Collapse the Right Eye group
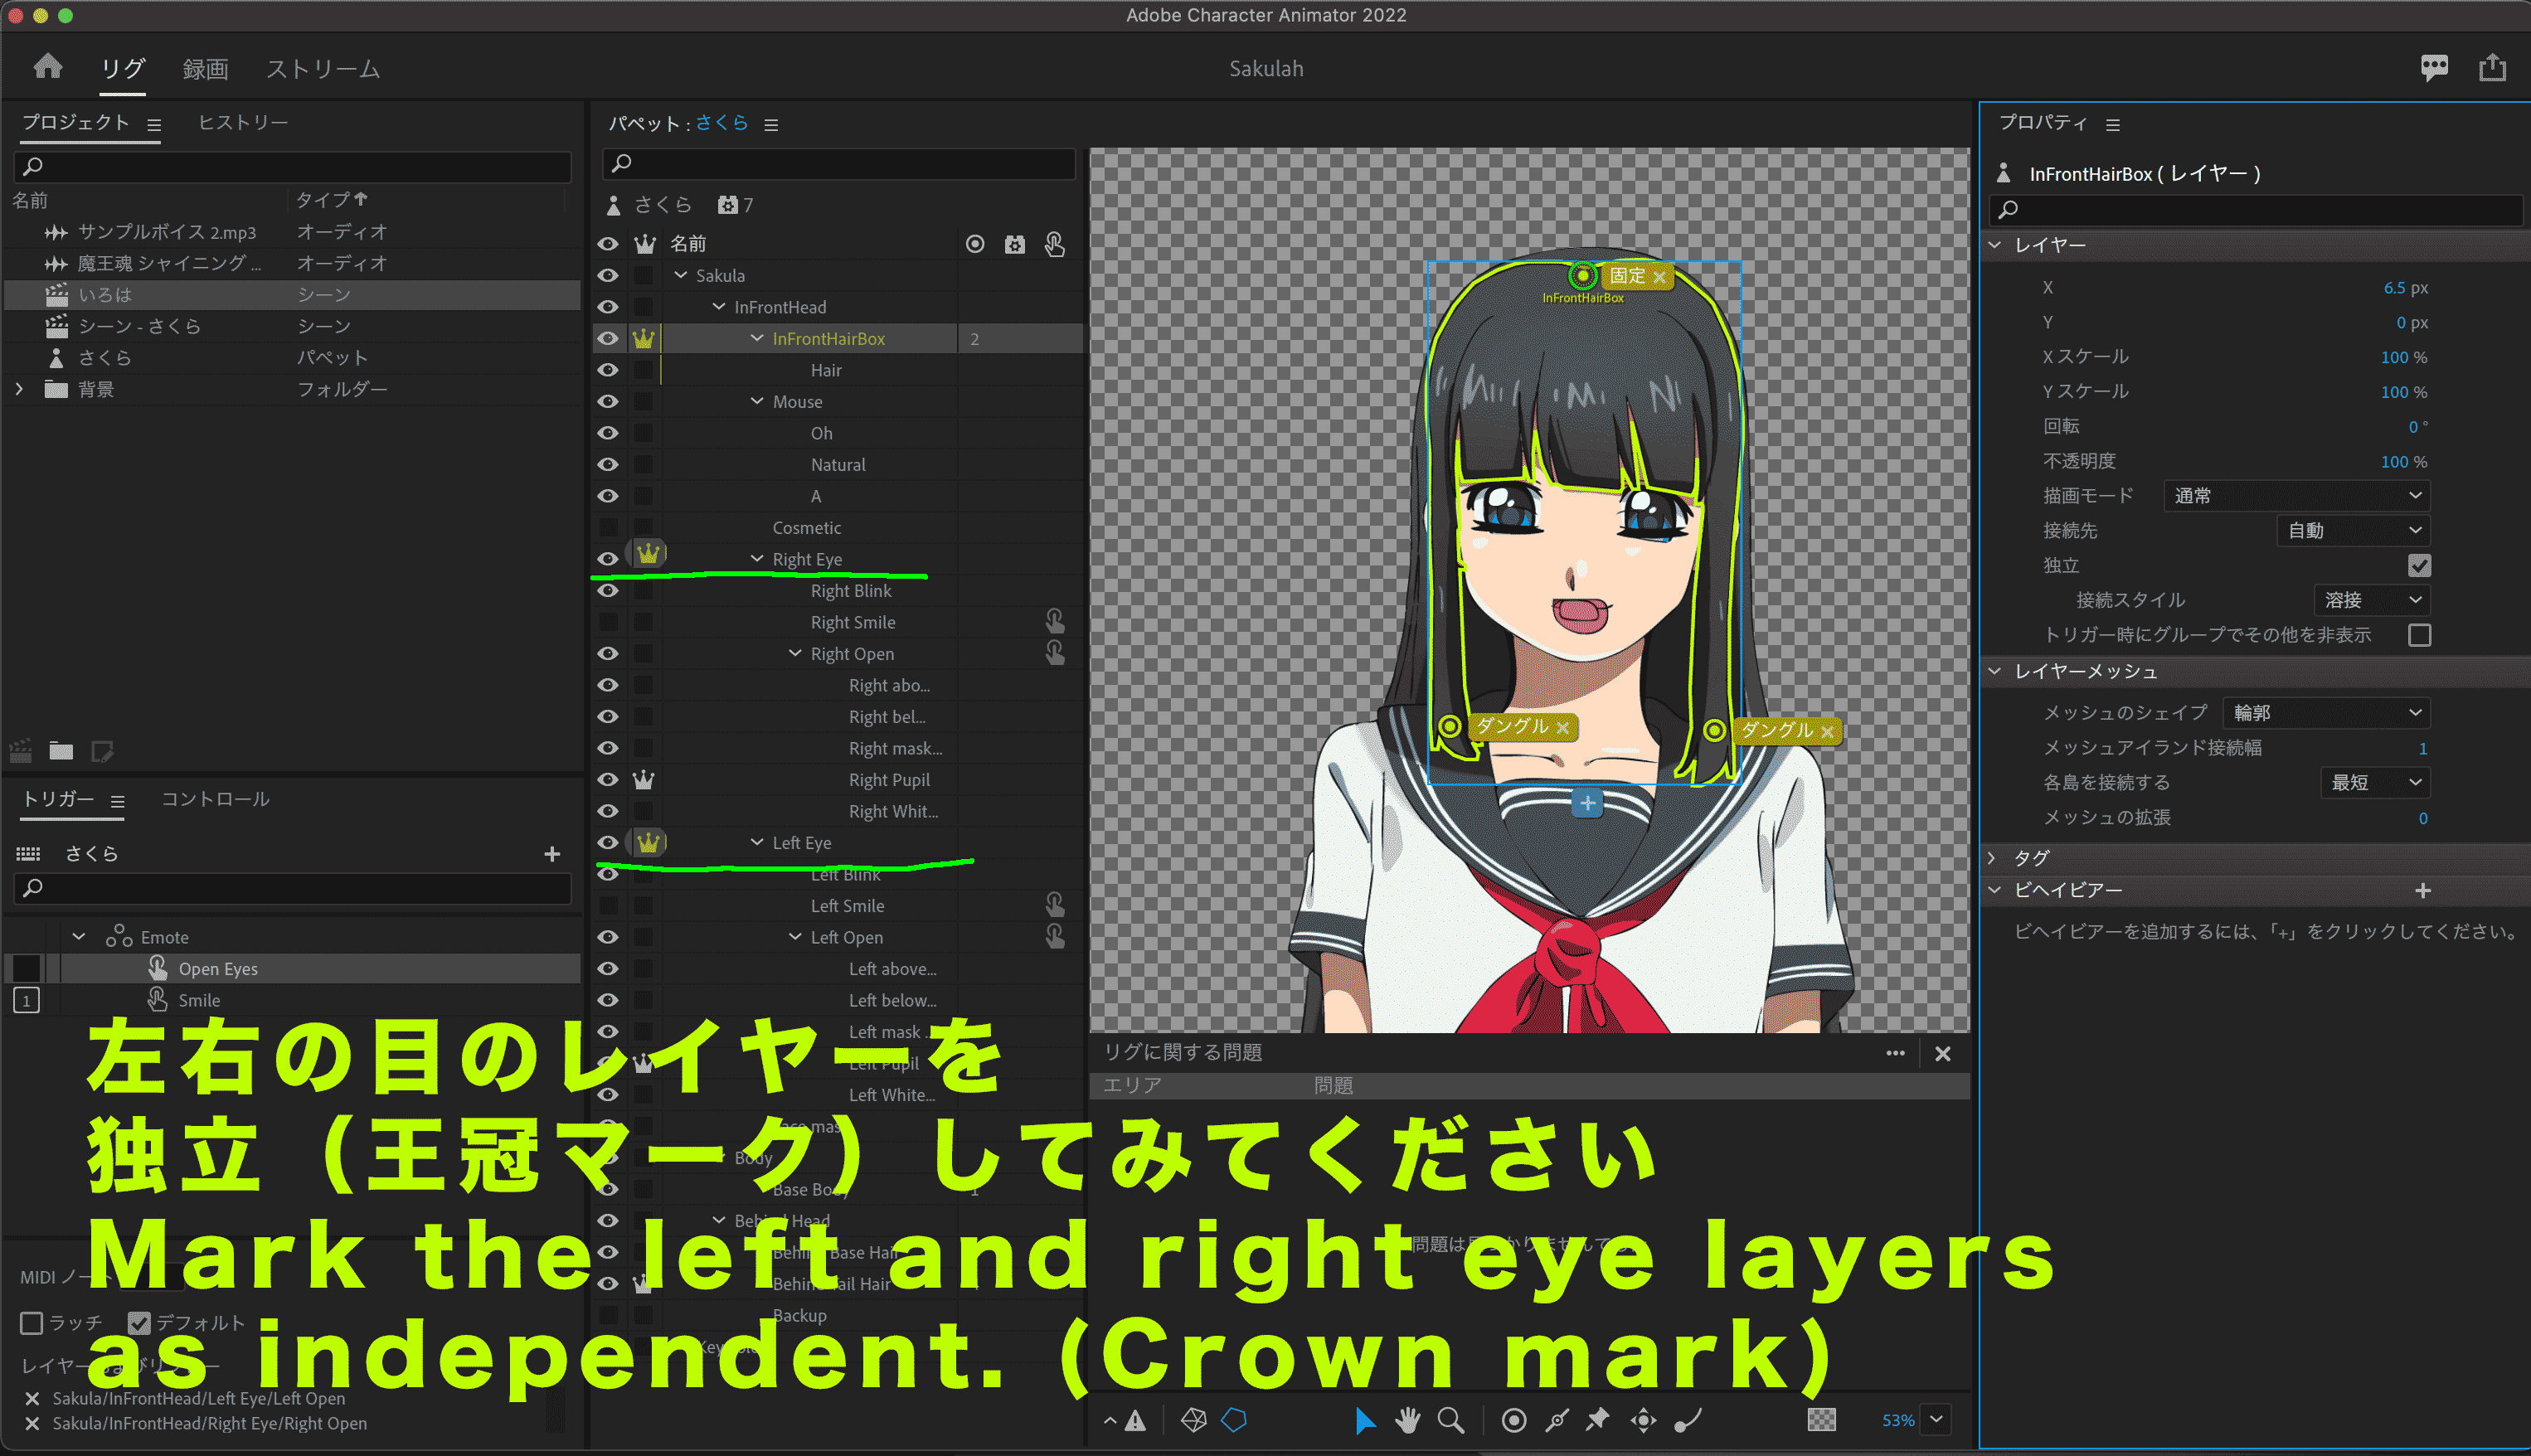 757,559
